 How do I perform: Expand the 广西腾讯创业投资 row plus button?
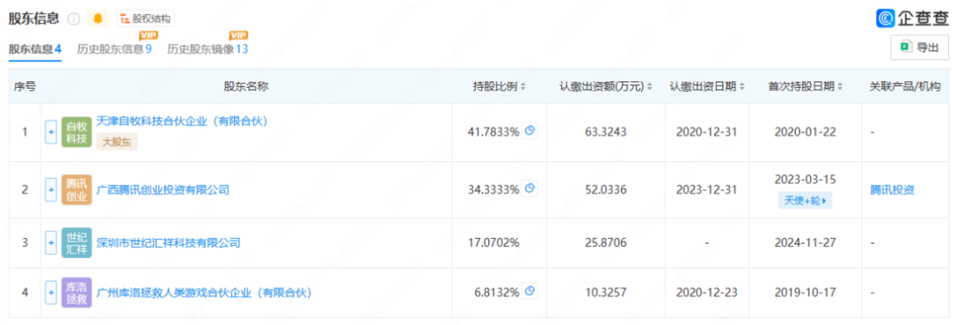(51, 190)
